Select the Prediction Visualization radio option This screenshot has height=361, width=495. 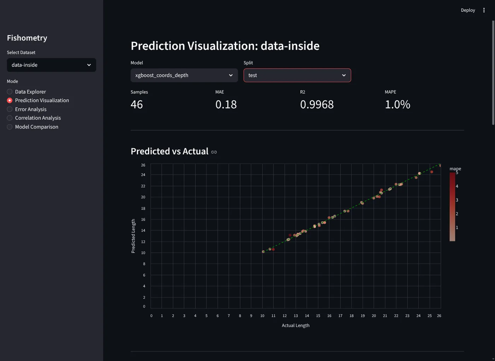pyautogui.click(x=38, y=101)
